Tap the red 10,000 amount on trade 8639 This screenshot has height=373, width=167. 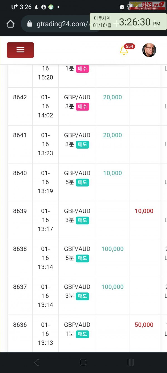pos(144,211)
